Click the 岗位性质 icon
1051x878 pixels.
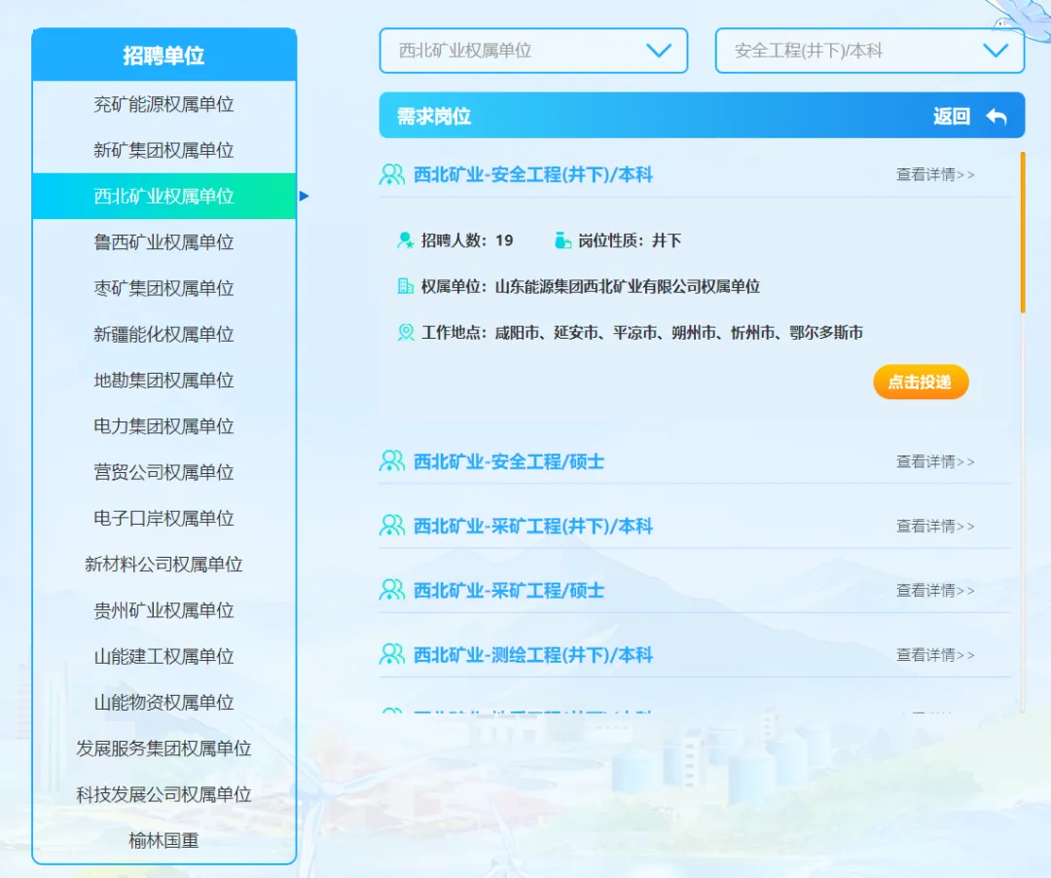pyautogui.click(x=563, y=240)
